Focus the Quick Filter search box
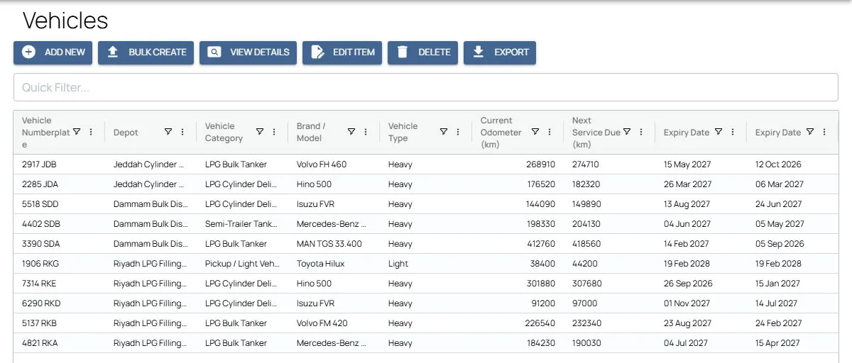This screenshot has height=363, width=852. click(x=426, y=87)
